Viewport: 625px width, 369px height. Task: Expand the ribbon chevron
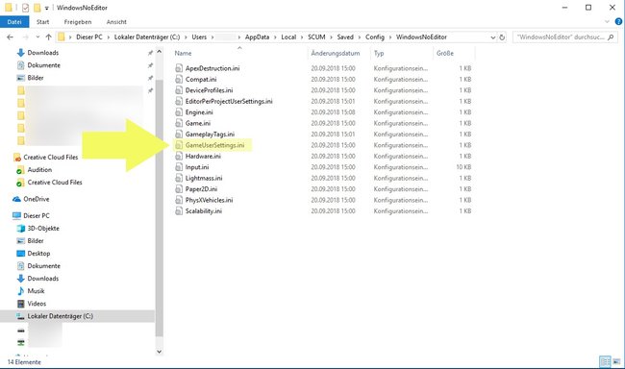607,22
